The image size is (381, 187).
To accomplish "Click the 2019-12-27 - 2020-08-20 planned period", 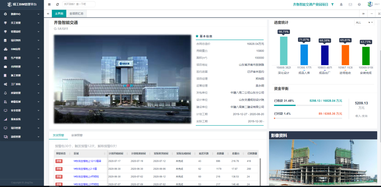I will [248, 114].
